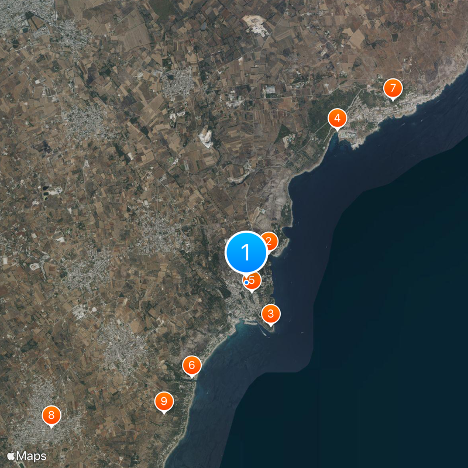
Task: Select orange pin 7 on the northeast coast
Action: [393, 89]
